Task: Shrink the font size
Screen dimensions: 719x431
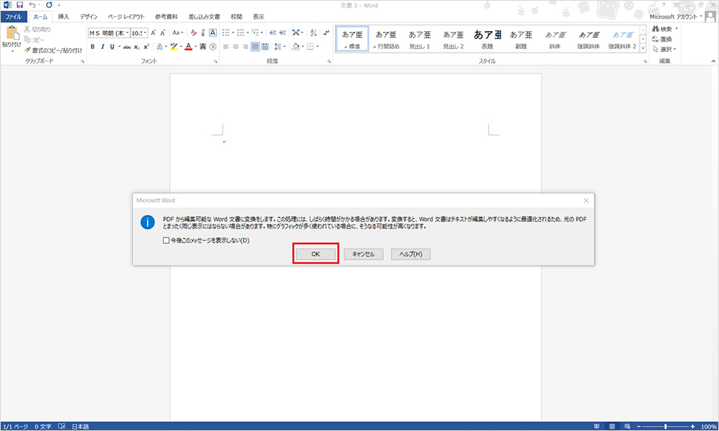Action: click(x=163, y=33)
